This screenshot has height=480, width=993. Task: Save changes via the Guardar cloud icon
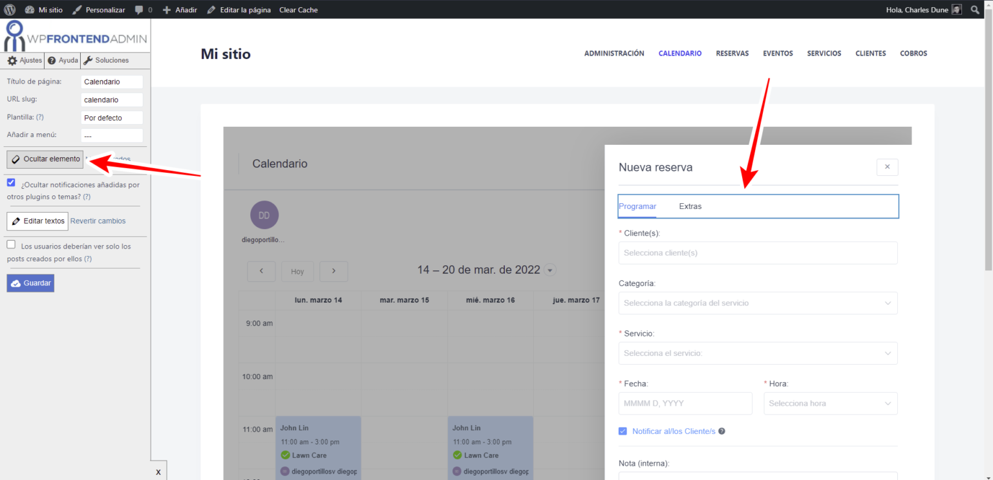[30, 283]
